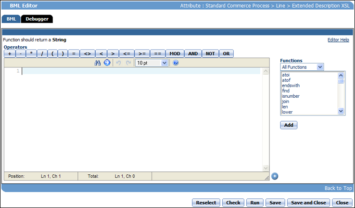Click the code editor scroll-down arrow
The height and width of the screenshot is (208, 355).
[266, 168]
